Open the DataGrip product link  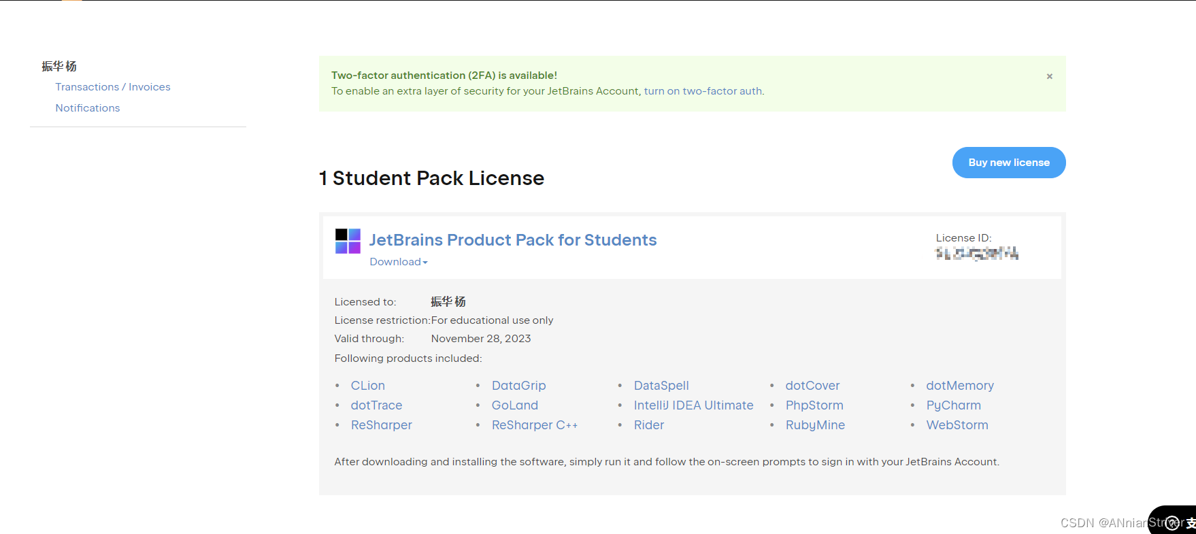[519, 386]
